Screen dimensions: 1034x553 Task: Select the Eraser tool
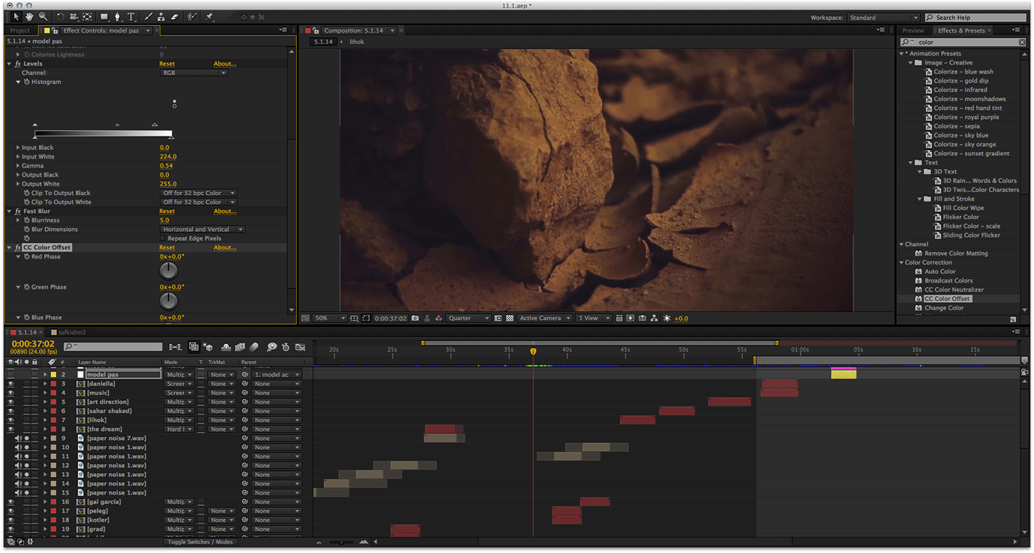pos(175,16)
